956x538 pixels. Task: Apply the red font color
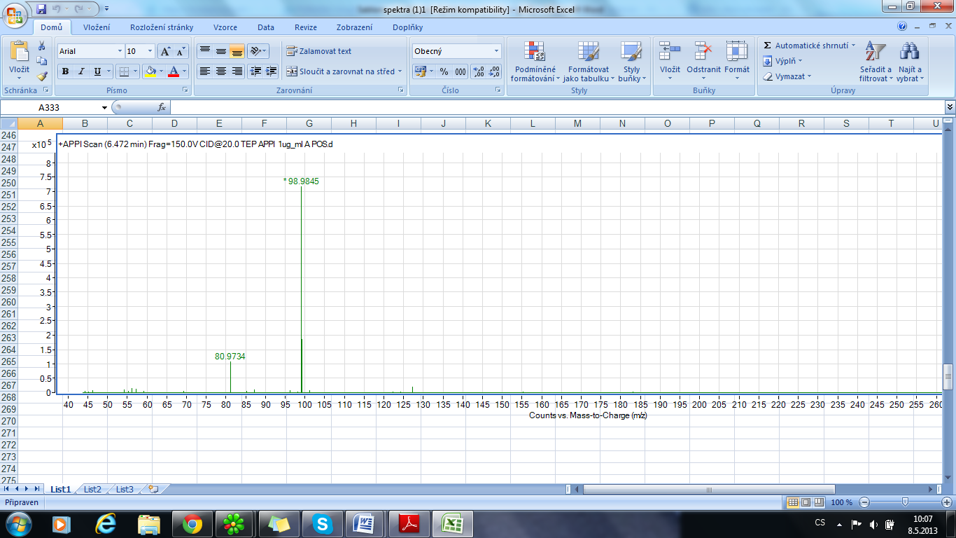pos(174,71)
